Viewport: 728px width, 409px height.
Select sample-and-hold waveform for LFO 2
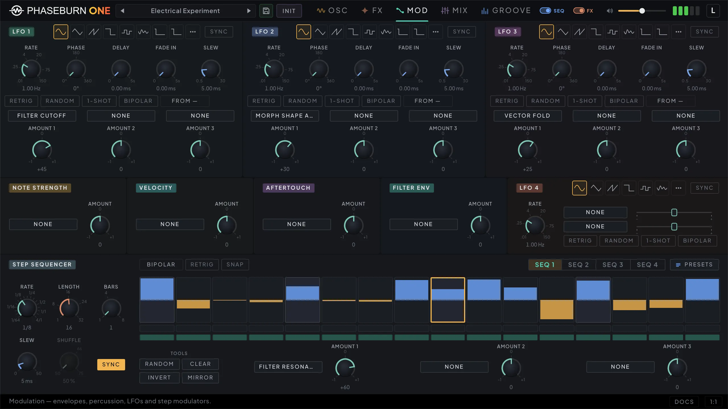point(369,32)
